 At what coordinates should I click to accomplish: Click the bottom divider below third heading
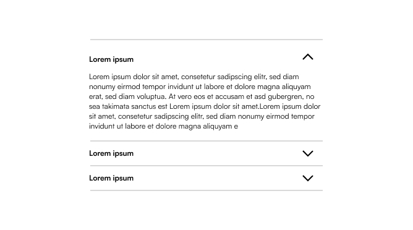point(206,190)
